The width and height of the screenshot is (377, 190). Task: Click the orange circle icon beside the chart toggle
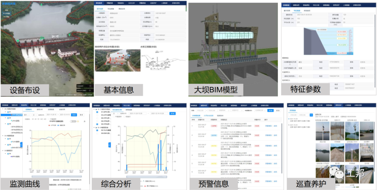[78, 121]
